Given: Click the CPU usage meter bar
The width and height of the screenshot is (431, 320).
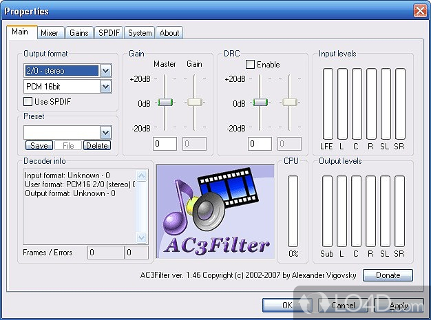Looking at the screenshot, I should click(293, 211).
